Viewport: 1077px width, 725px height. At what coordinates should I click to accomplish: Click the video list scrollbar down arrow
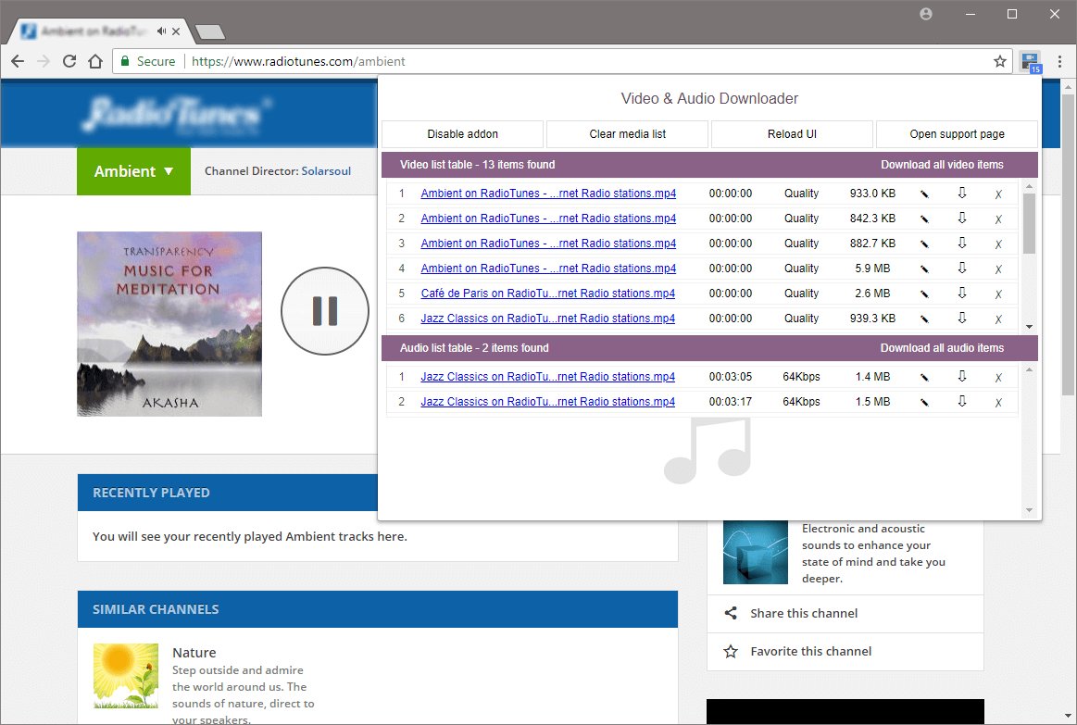coord(1029,327)
